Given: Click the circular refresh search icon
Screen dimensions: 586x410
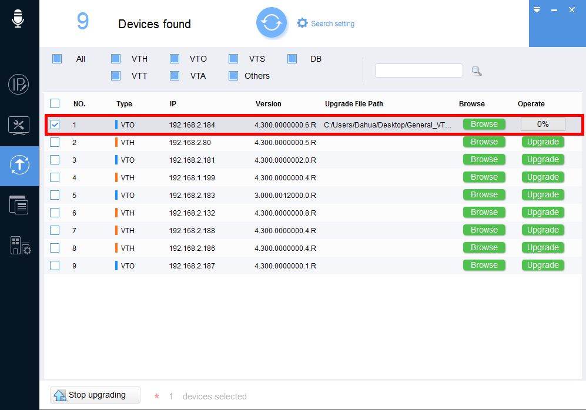Looking at the screenshot, I should tap(271, 23).
